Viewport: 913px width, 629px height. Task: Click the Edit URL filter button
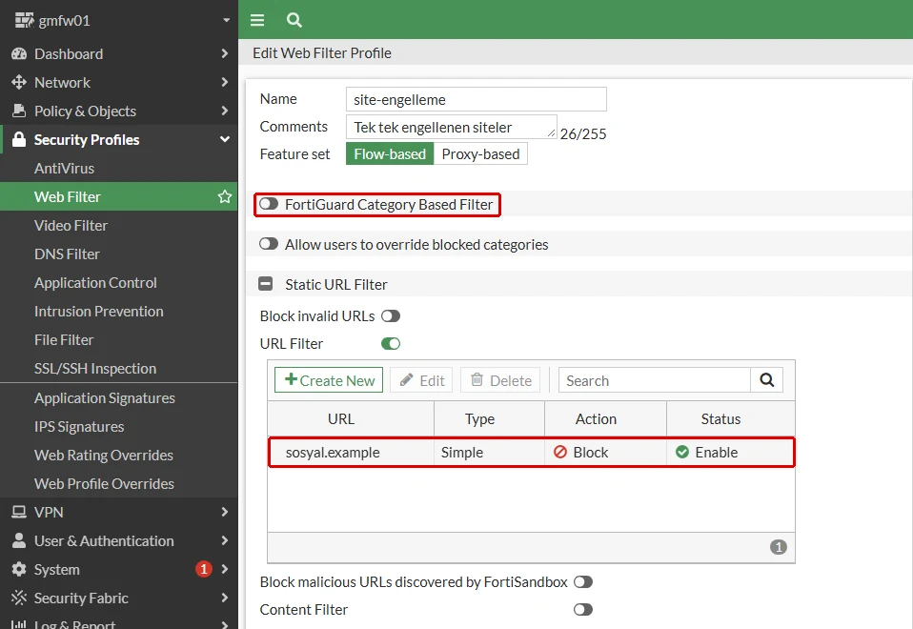pos(421,380)
